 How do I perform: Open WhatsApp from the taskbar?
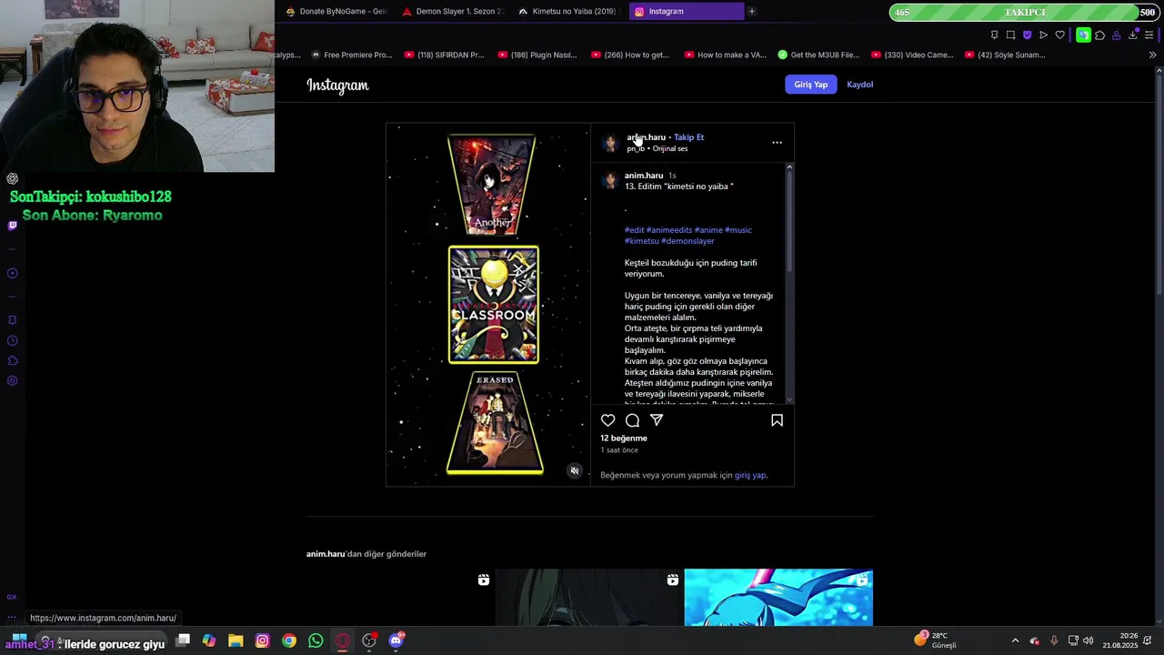click(316, 640)
